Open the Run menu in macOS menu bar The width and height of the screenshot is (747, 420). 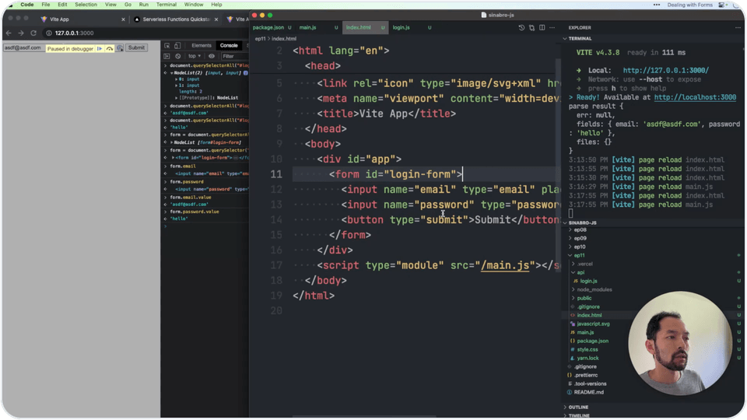143,5
